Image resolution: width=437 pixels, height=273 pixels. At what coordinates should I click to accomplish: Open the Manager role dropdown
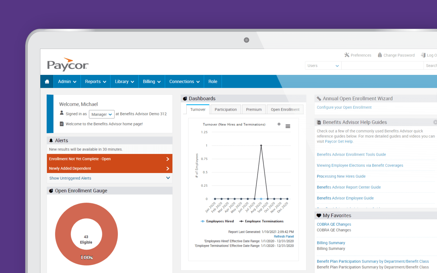click(102, 114)
